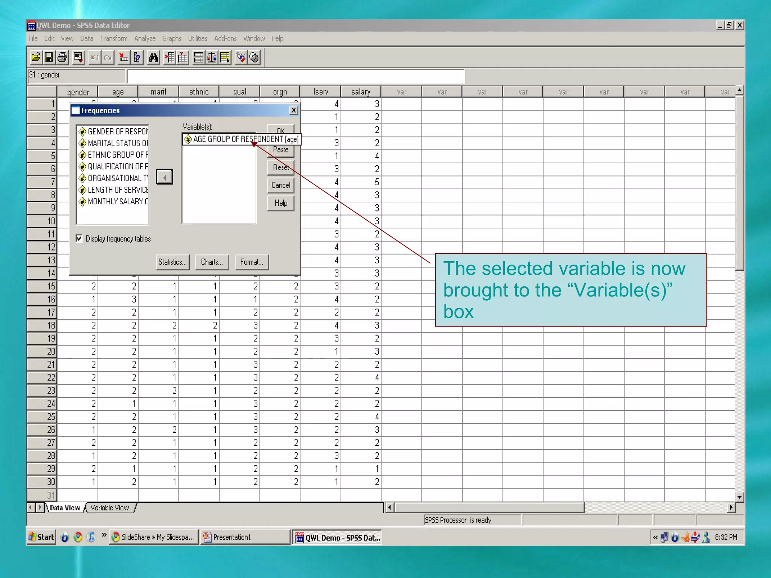The width and height of the screenshot is (771, 578).
Task: Click the download manager tray icon
Action: tap(696, 537)
